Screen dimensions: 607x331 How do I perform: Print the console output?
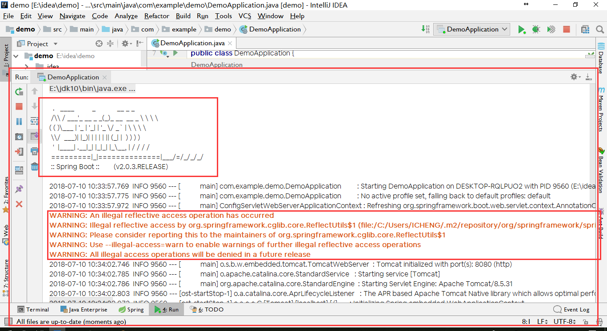35,152
